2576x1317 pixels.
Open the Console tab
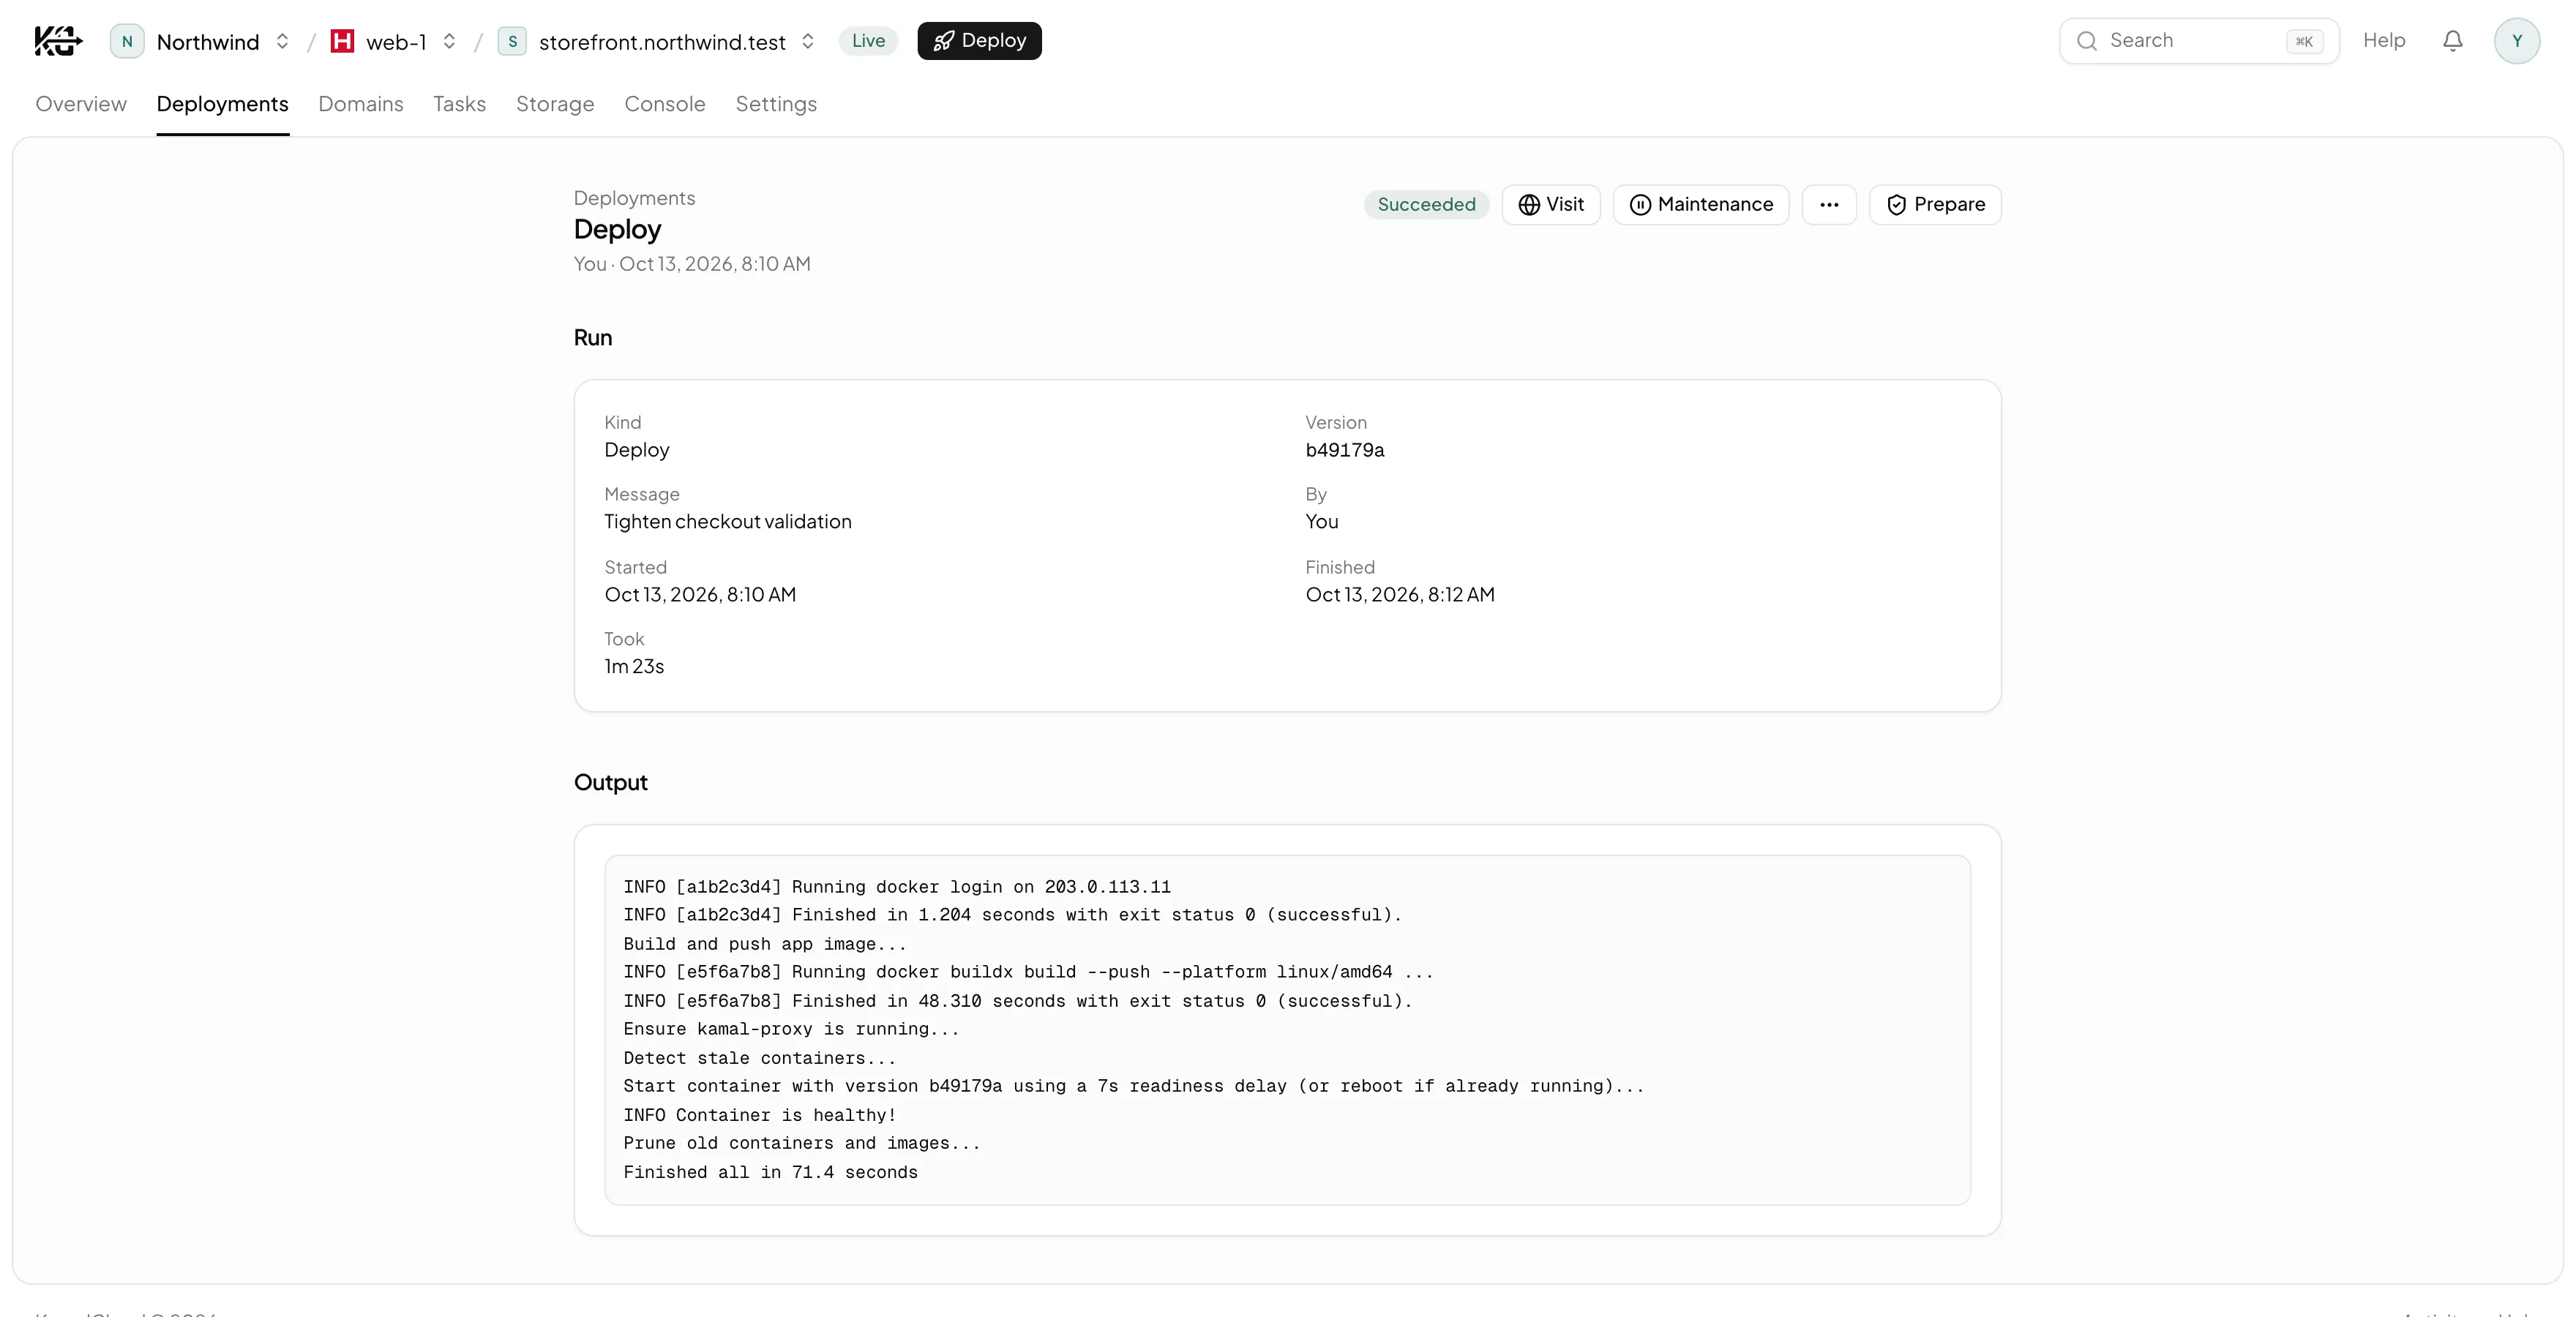point(665,104)
